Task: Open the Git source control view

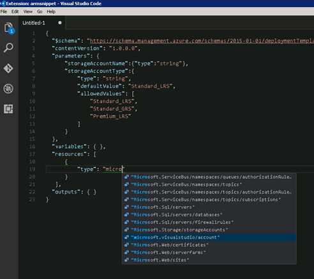Action: 8,68
